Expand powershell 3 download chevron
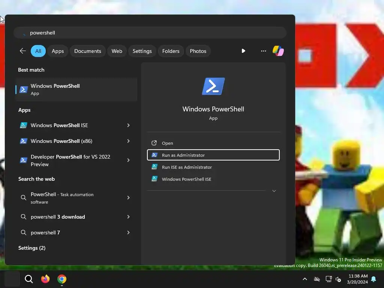The width and height of the screenshot is (384, 288). 128,217
